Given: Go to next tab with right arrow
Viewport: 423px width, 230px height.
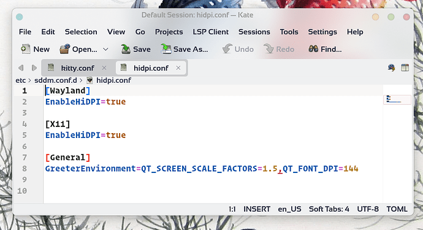Looking at the screenshot, I should point(34,67).
